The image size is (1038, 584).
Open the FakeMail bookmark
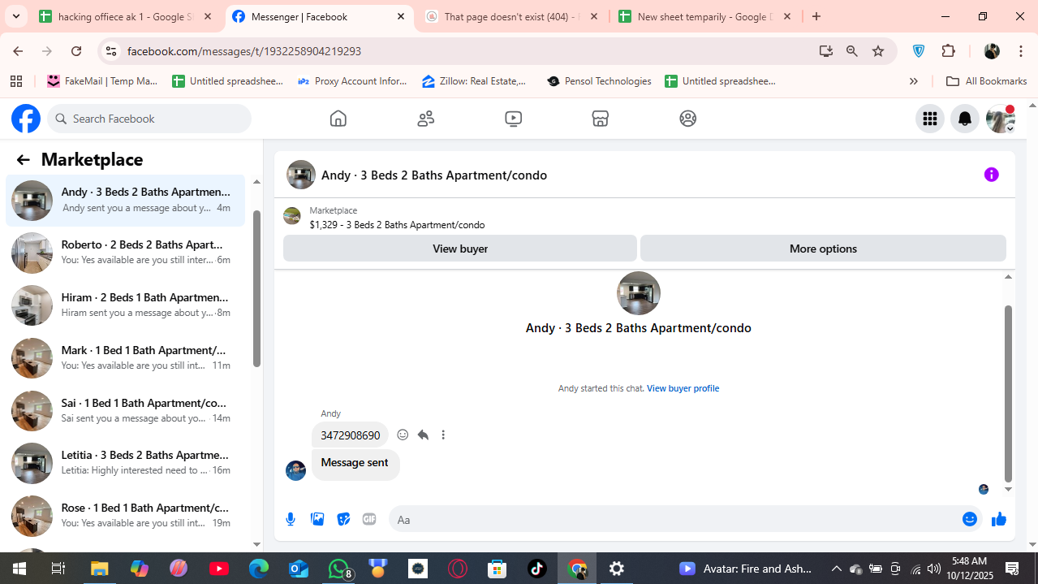(102, 81)
